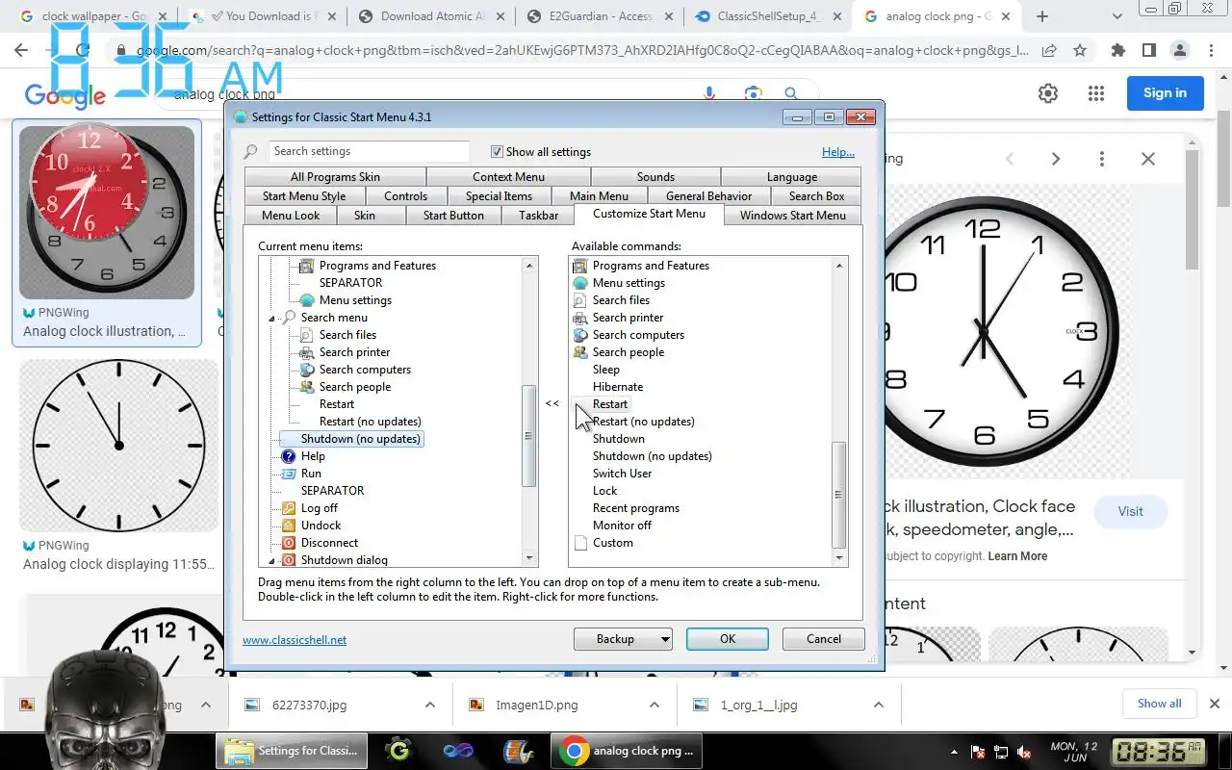This screenshot has width=1232, height=770.
Task: Click the Search people icon in Current menu items
Action: point(307,387)
